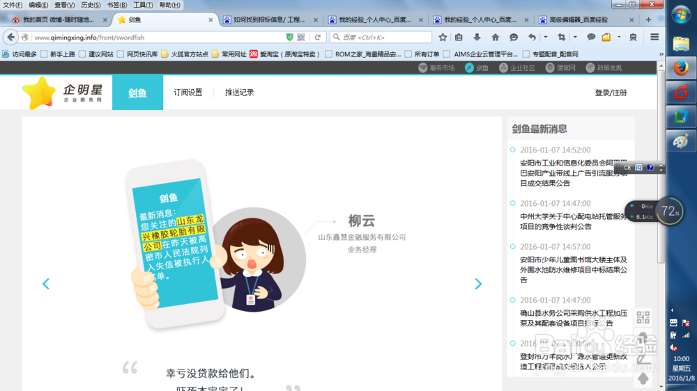
Task: Open 政策法规 in the top bar
Action: pyautogui.click(x=604, y=68)
